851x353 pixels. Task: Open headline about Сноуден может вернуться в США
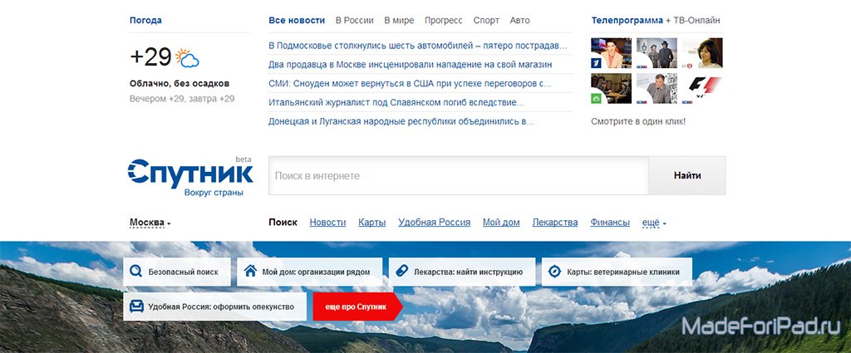(410, 84)
